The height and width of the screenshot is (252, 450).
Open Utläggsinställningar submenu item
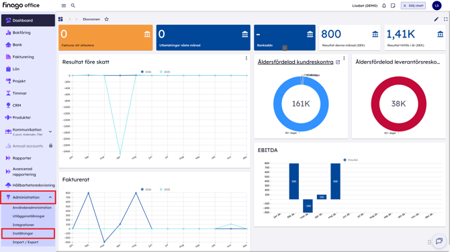pos(28,216)
